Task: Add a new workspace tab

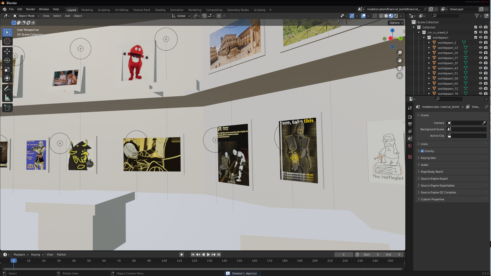Action: tap(270, 10)
